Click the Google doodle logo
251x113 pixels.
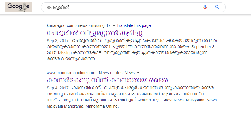pos(18,7)
